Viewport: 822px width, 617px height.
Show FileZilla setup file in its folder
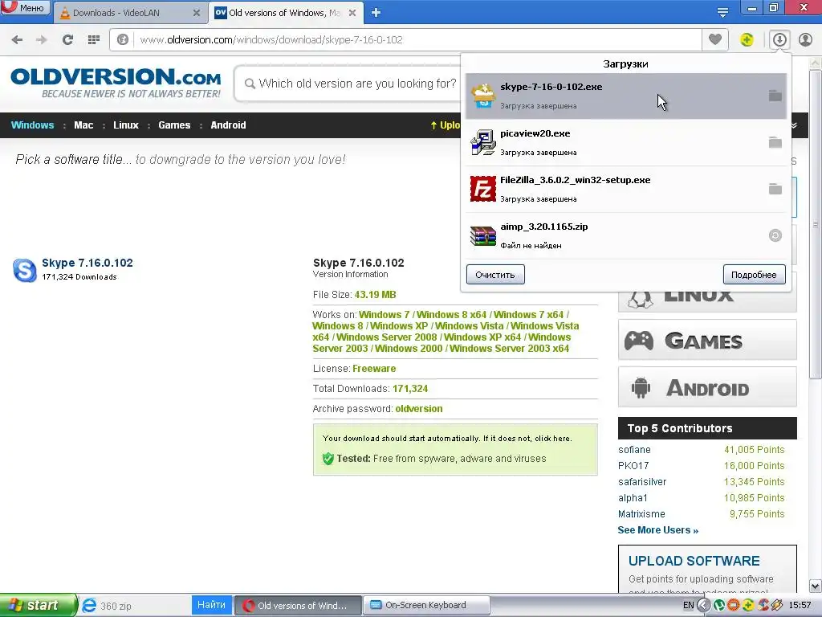775,189
